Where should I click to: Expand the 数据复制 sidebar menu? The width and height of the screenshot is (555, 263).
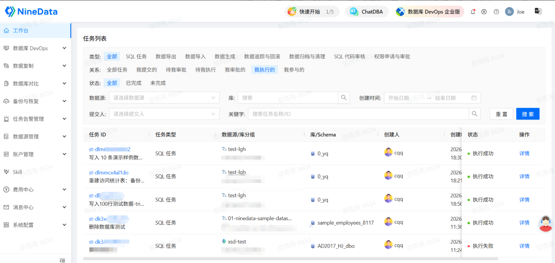pyautogui.click(x=35, y=66)
